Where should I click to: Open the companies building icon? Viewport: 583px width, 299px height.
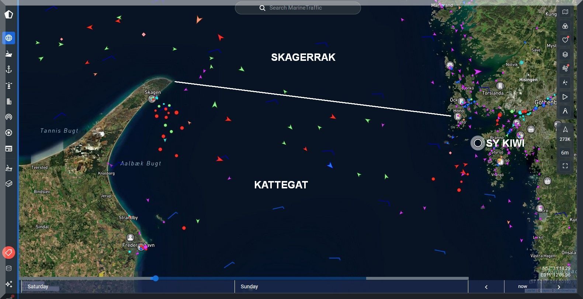[9, 101]
